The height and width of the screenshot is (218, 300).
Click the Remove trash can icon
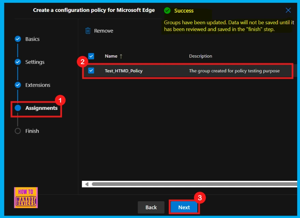[88, 31]
